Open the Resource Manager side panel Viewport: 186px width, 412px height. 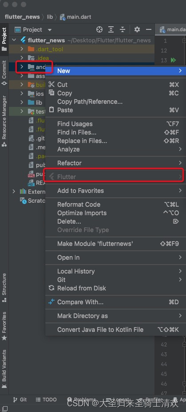click(4, 121)
